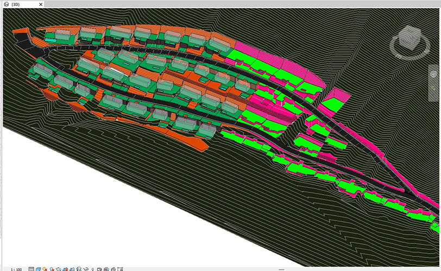
Task: Toggle the Crop View icon
Action: tap(66, 269)
